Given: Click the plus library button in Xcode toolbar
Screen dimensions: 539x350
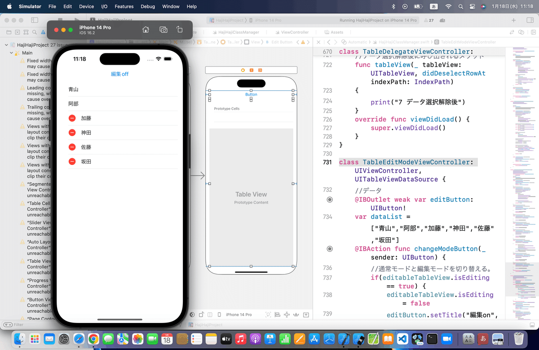Looking at the screenshot, I should pos(514,20).
